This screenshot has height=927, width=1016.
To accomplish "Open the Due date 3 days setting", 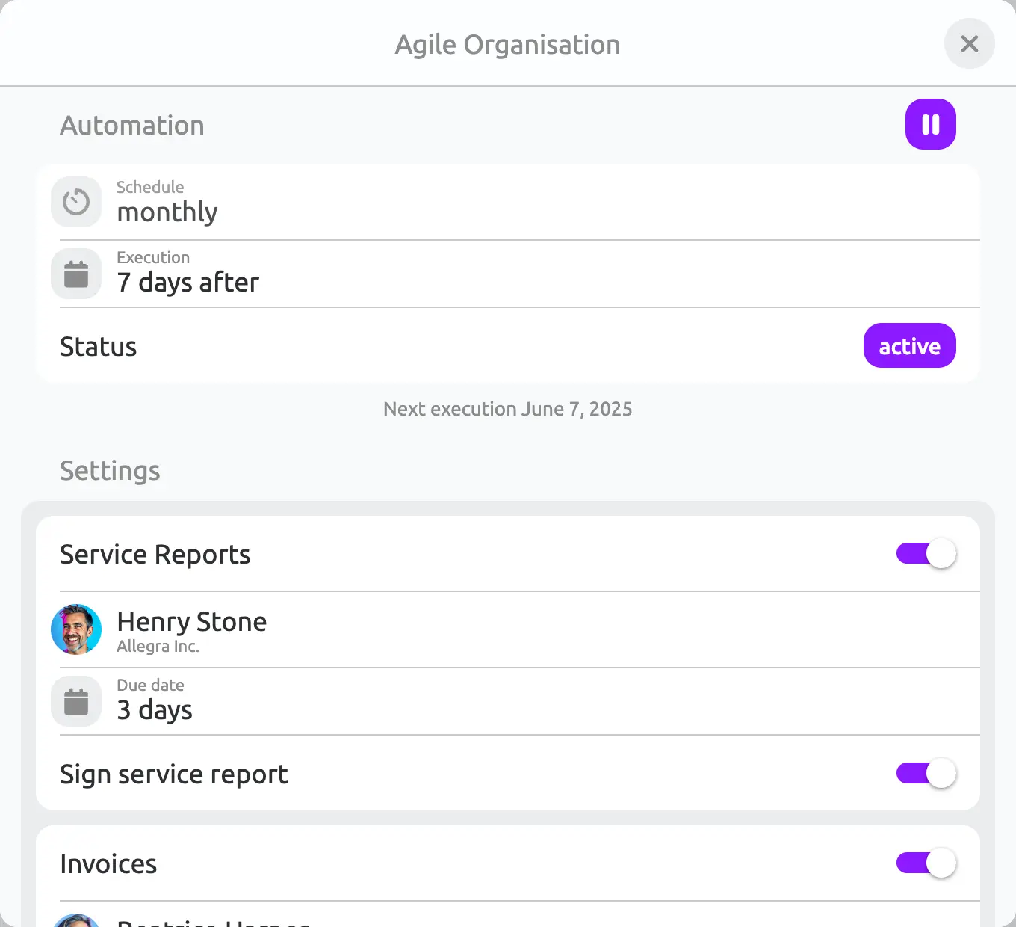I will click(x=508, y=701).
